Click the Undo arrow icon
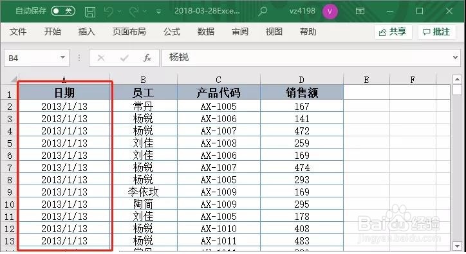The height and width of the screenshot is (254, 466). pyautogui.click(x=109, y=12)
